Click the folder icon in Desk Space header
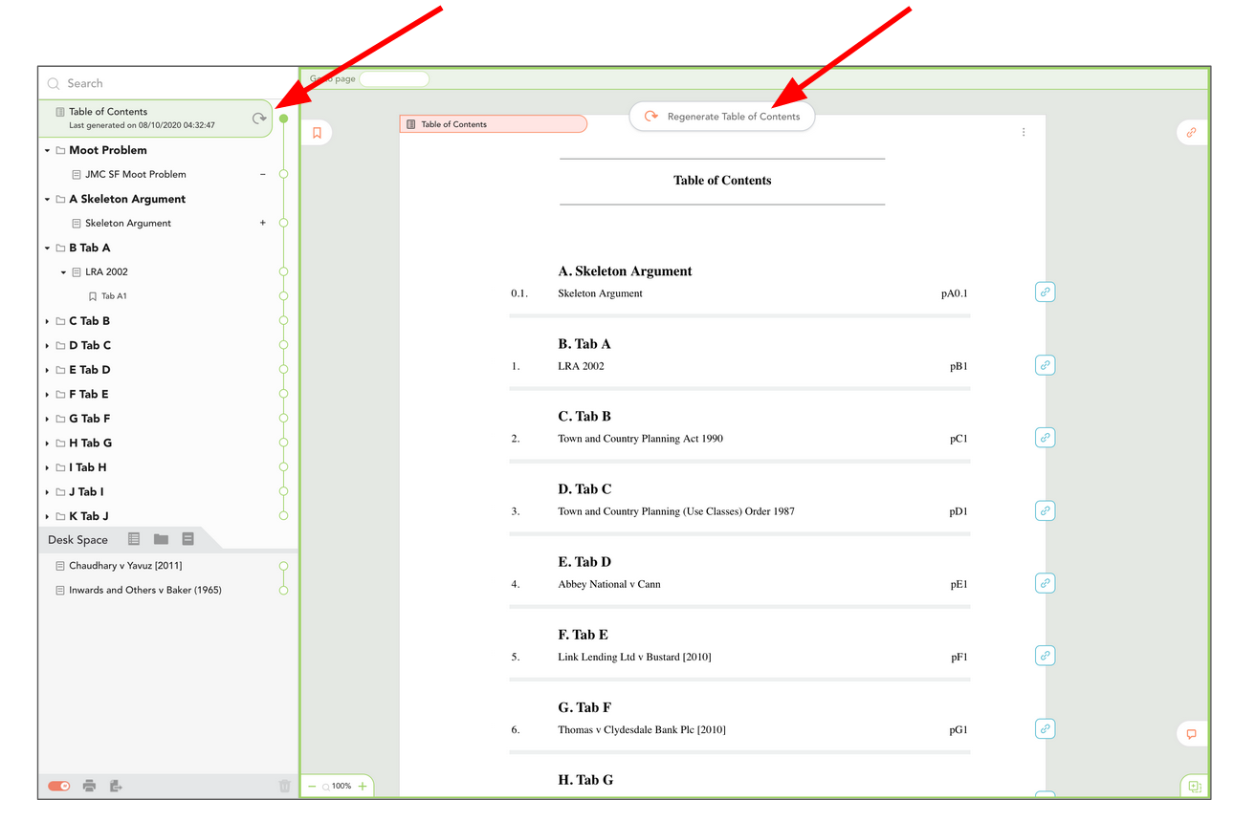The image size is (1234, 822). [161, 539]
